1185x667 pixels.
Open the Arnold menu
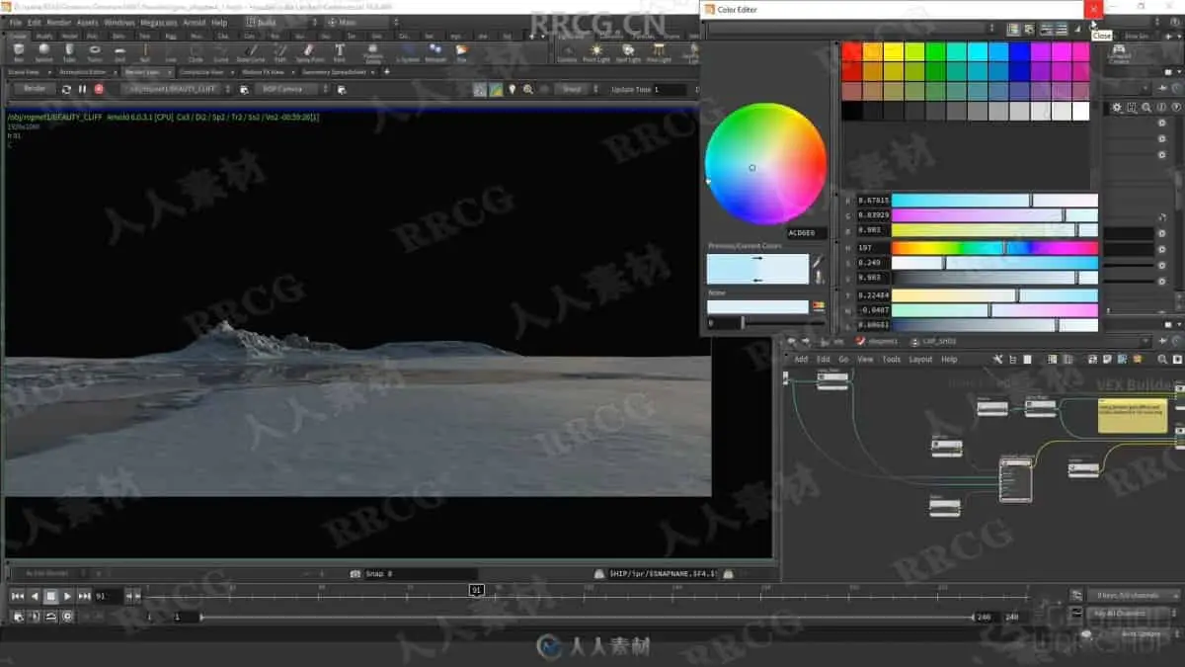[195, 22]
